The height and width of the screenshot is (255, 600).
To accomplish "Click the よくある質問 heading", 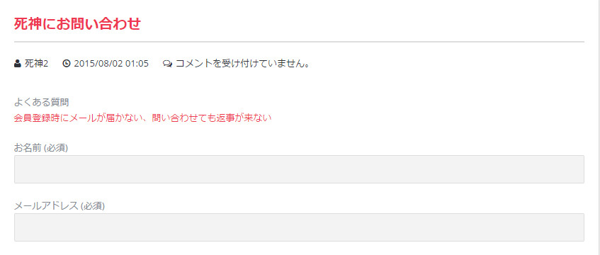I will 41,102.
